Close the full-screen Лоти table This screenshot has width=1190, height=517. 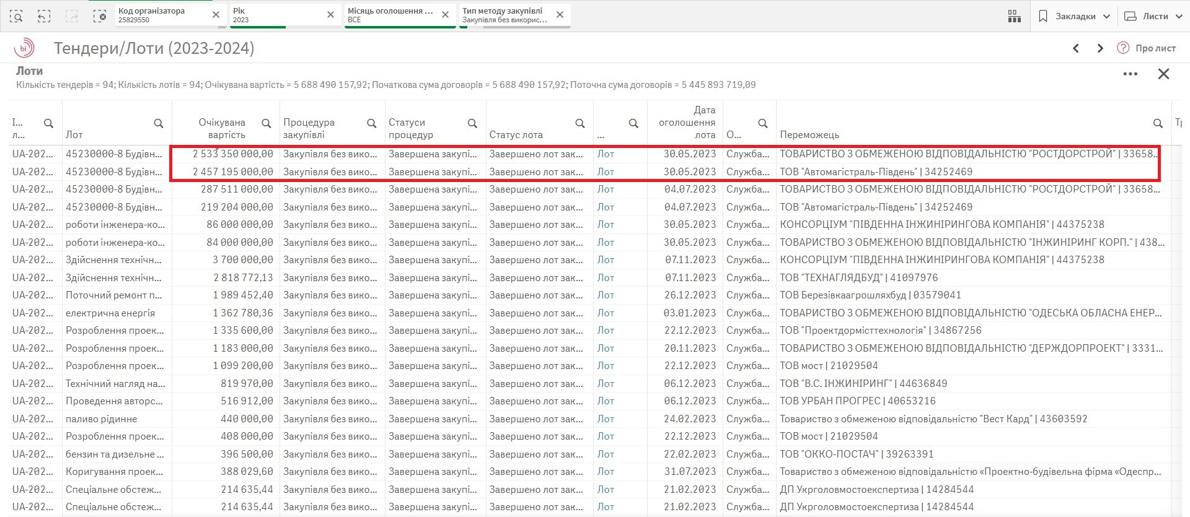coord(1164,74)
